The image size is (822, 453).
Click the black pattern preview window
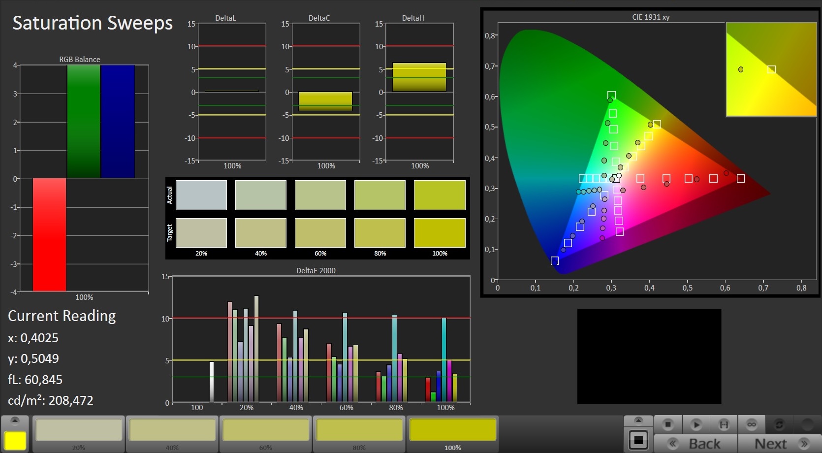649,356
